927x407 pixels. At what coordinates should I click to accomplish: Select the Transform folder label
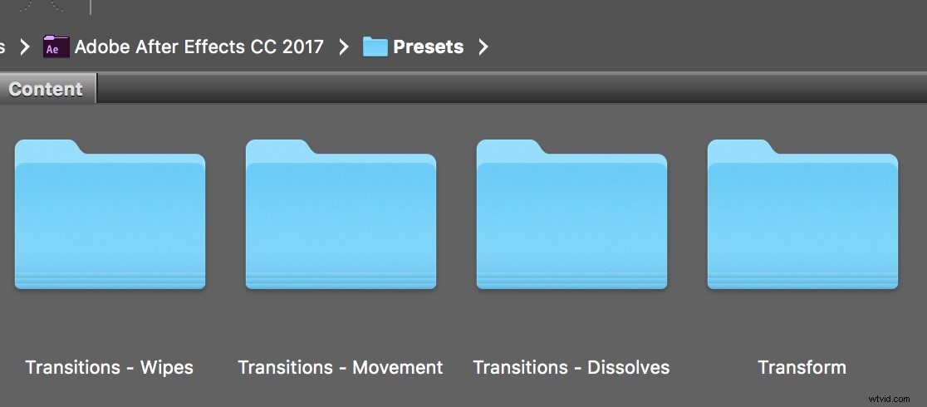(x=802, y=367)
